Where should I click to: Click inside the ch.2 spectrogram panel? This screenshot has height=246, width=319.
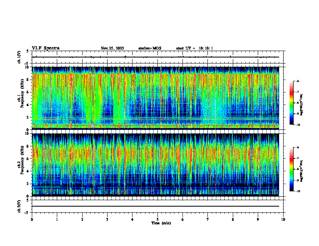tap(155, 165)
